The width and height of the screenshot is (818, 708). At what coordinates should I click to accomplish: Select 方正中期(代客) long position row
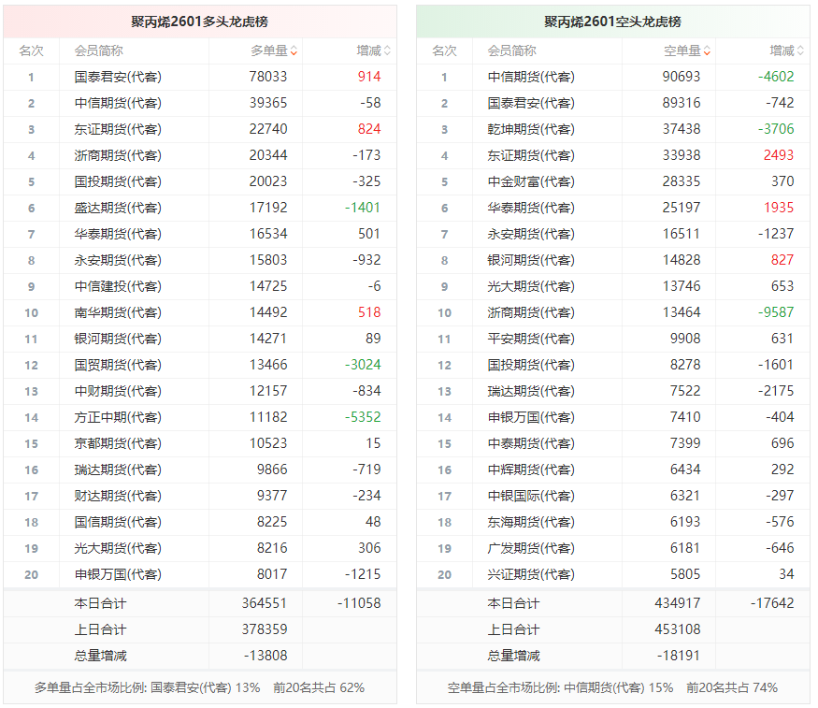[x=200, y=417]
